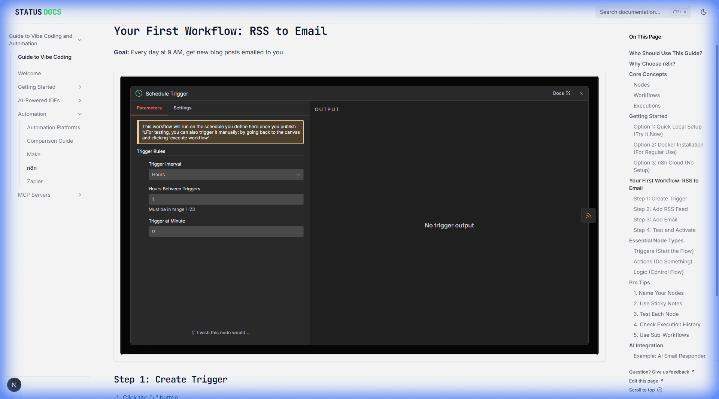This screenshot has height=399, width=719.
Task: Select 'Zapier' in the sidebar
Action: (35, 181)
